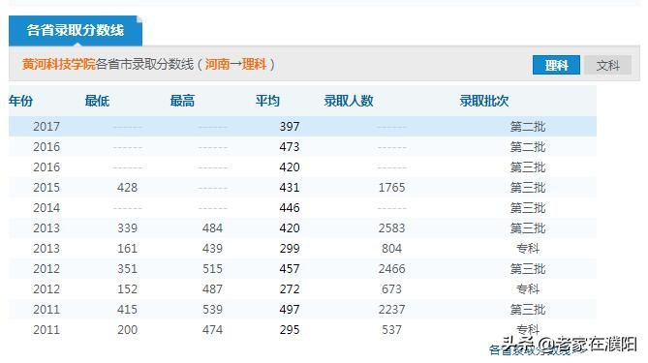This screenshot has height=363, width=648.
Task: Click highest score 539 for 2011
Action: click(212, 310)
